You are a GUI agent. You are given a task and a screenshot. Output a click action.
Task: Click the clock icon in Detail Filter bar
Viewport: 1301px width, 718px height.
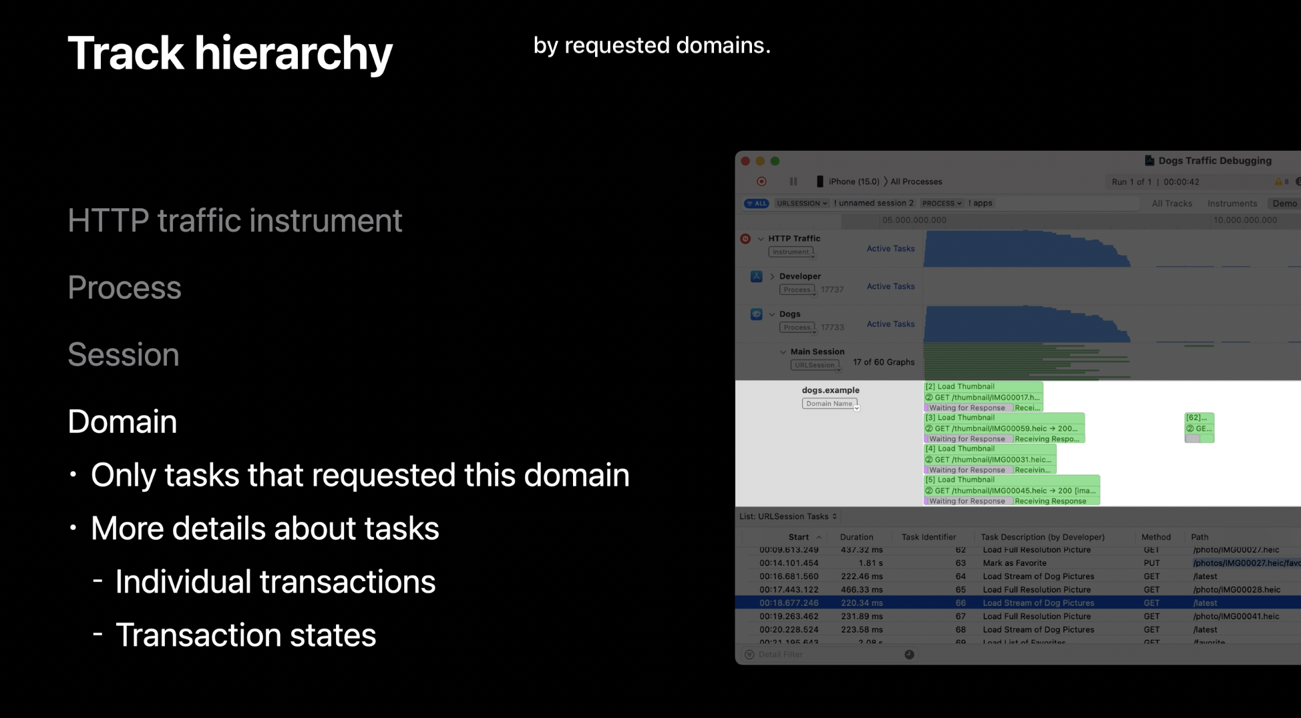[x=909, y=655]
